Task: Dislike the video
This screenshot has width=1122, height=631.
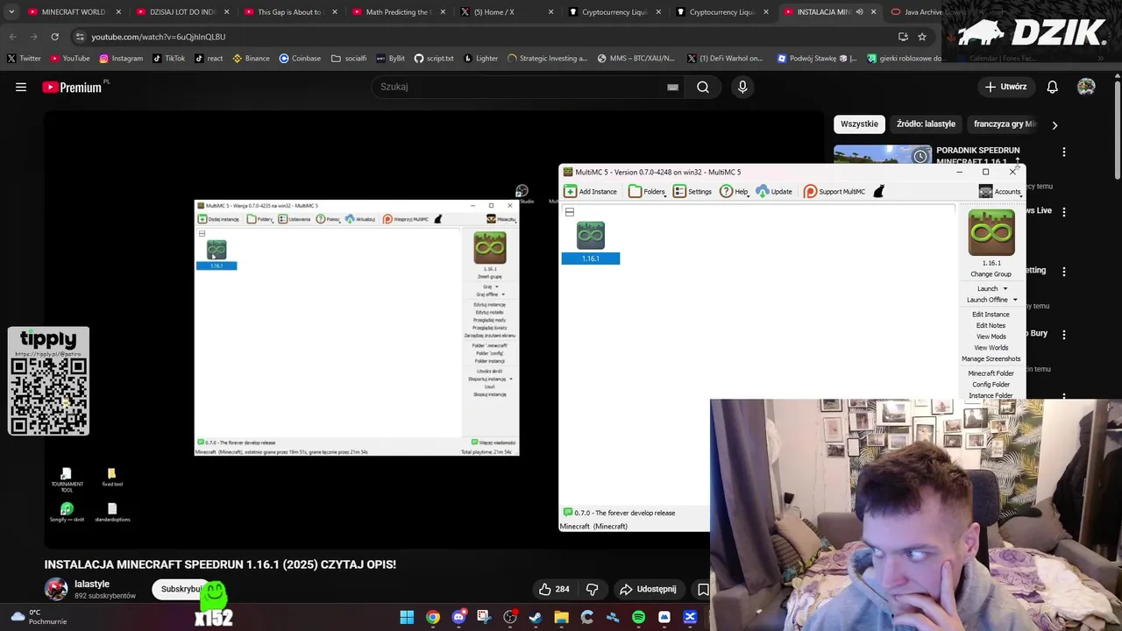Action: [x=593, y=589]
